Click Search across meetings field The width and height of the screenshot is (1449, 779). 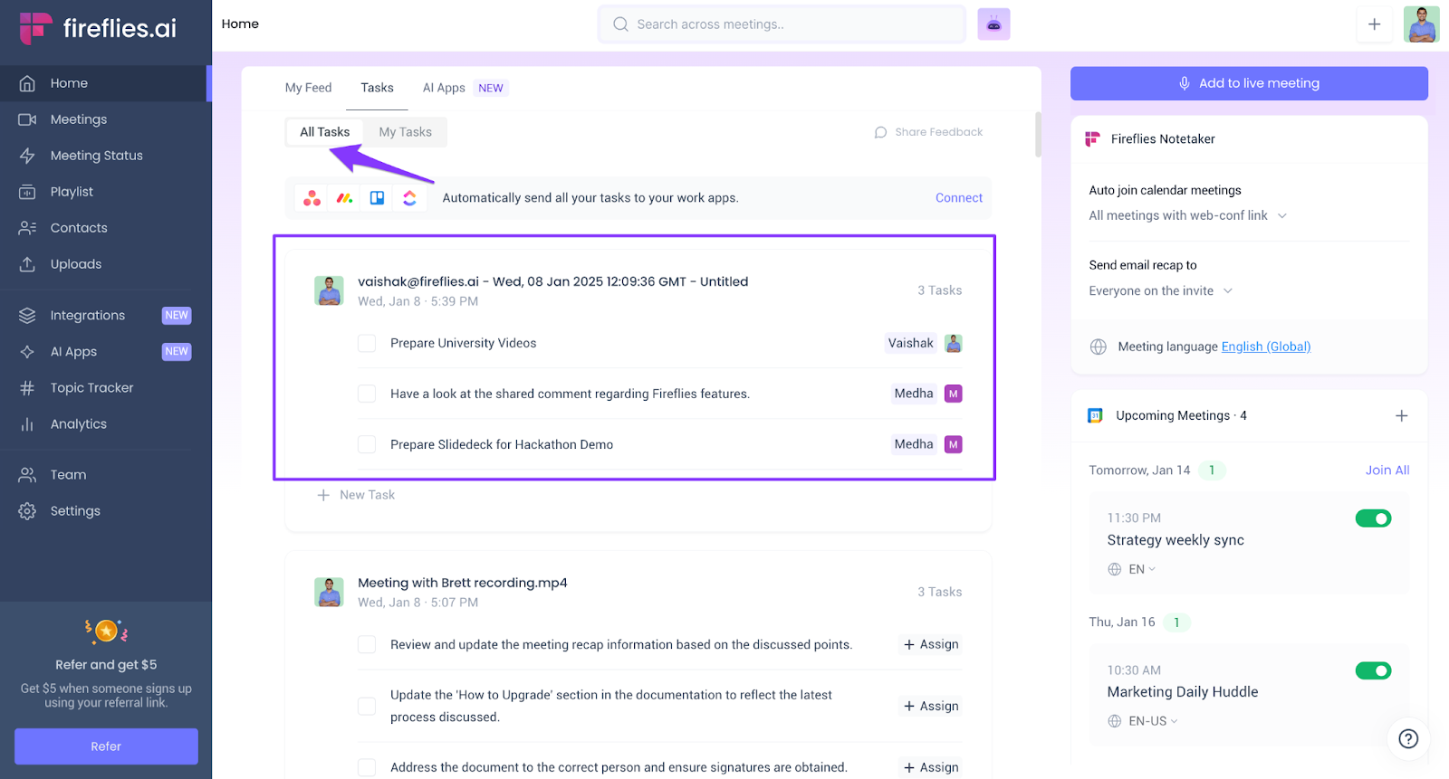tap(782, 24)
